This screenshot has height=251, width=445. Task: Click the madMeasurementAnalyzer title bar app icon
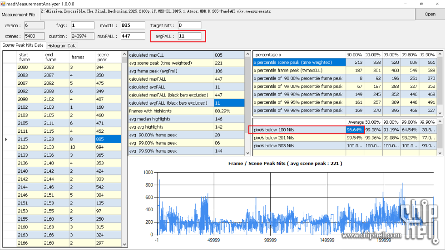4,4
